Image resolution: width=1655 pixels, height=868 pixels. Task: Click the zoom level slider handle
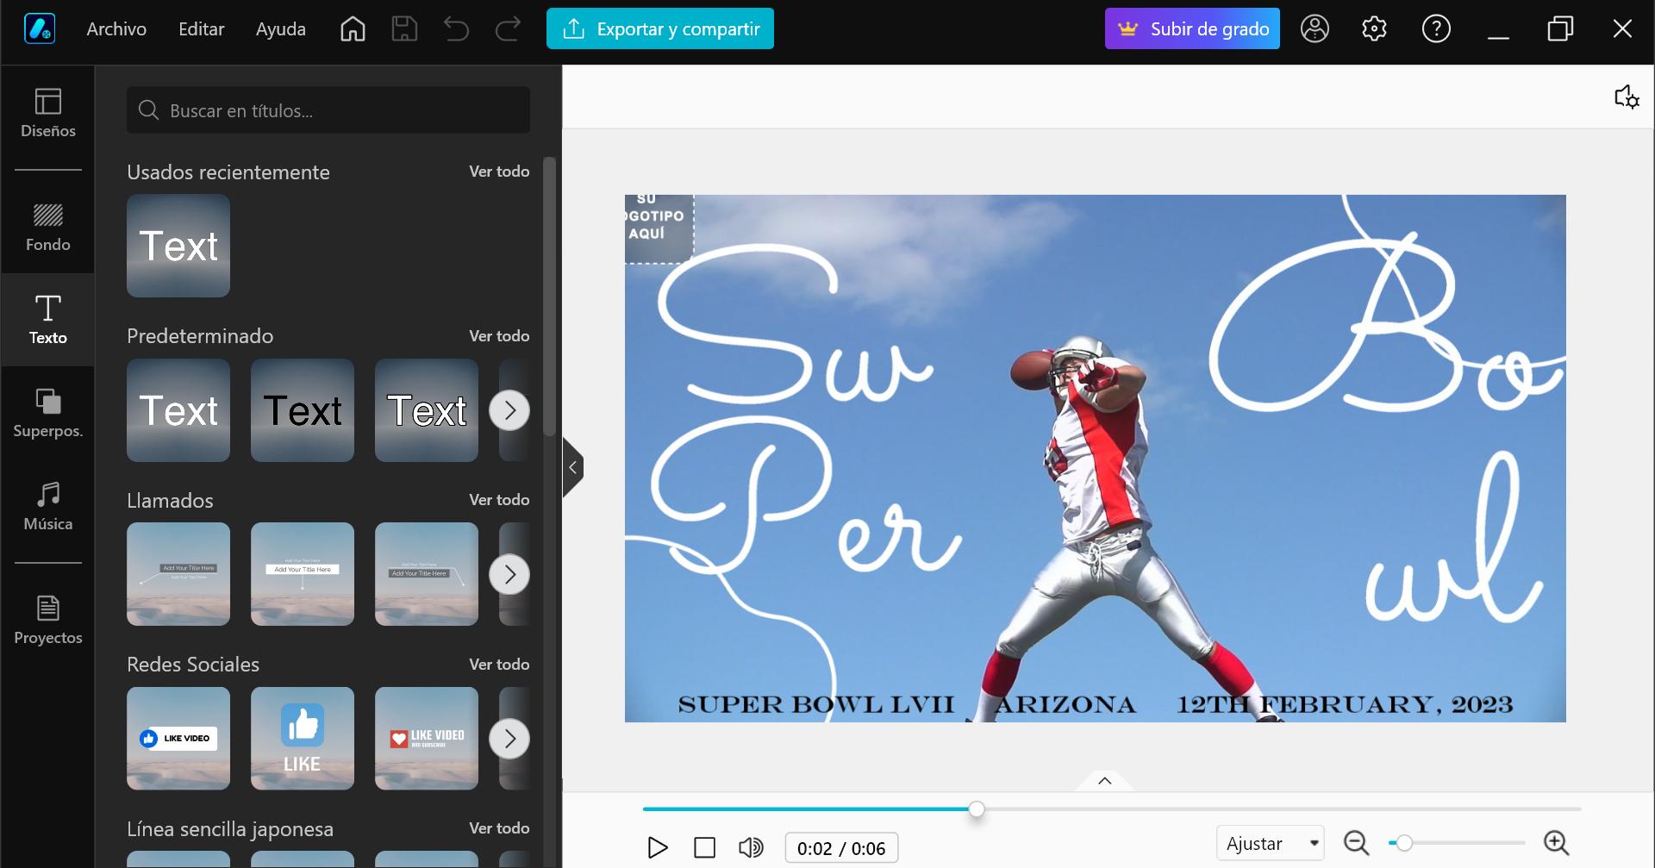[1403, 843]
